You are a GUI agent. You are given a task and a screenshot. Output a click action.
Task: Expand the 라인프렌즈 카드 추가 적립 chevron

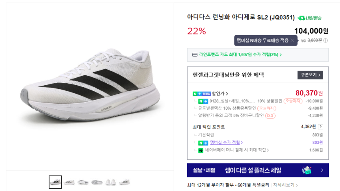coord(281,55)
